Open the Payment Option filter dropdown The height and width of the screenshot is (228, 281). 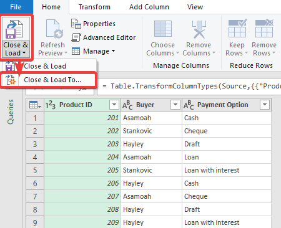[265, 105]
